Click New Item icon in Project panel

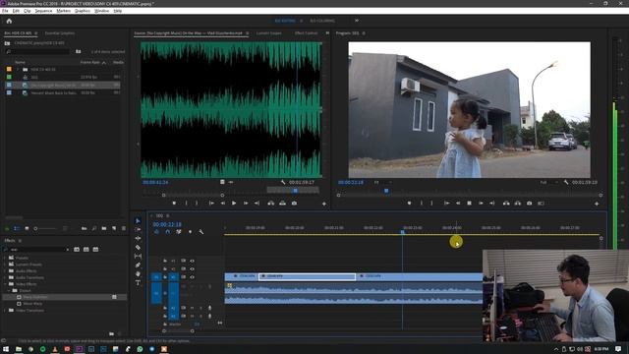[x=114, y=228]
